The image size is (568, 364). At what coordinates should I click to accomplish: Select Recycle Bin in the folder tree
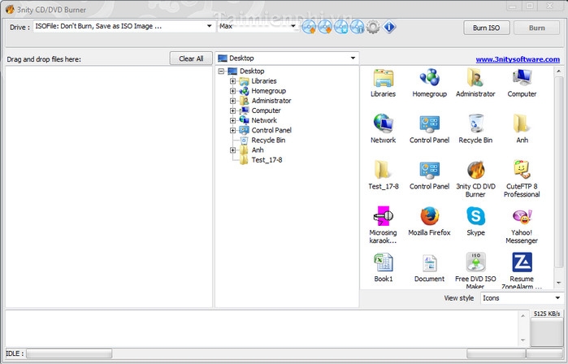tap(268, 141)
